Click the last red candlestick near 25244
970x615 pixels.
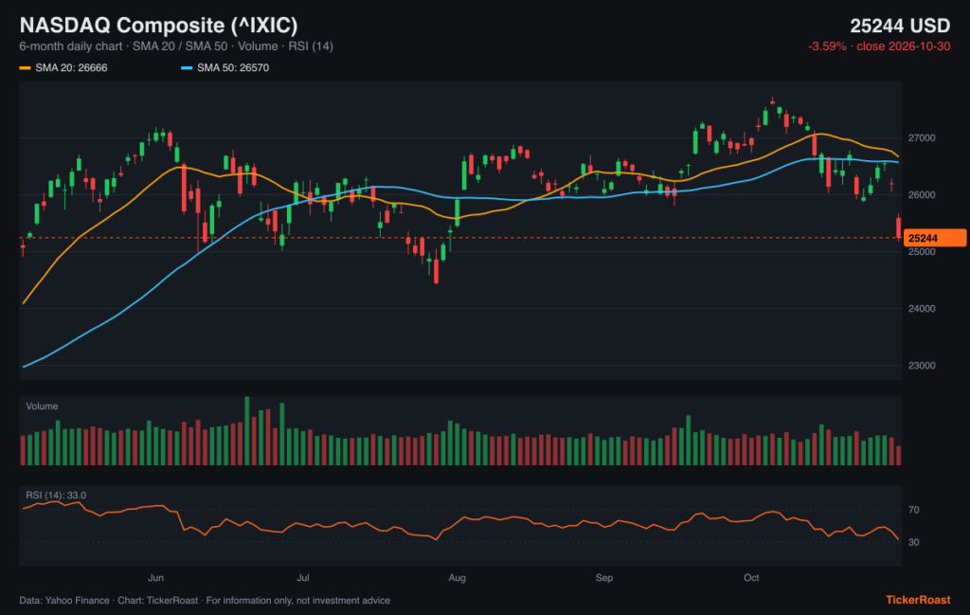(899, 227)
